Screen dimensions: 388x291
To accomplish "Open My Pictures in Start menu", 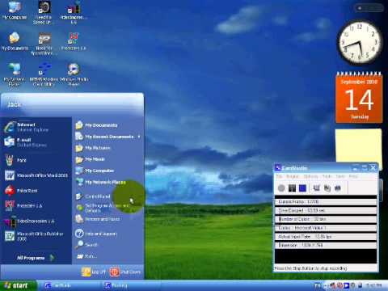I will [93, 148].
